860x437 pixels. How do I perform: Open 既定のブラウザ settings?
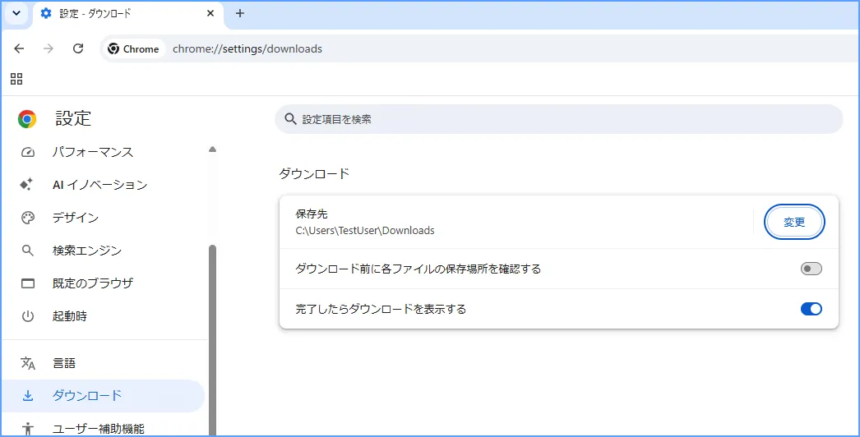pos(103,283)
